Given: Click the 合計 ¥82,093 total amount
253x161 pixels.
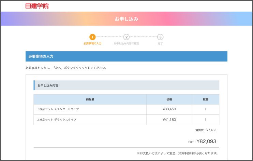Looking at the screenshot, I should [x=202, y=141].
